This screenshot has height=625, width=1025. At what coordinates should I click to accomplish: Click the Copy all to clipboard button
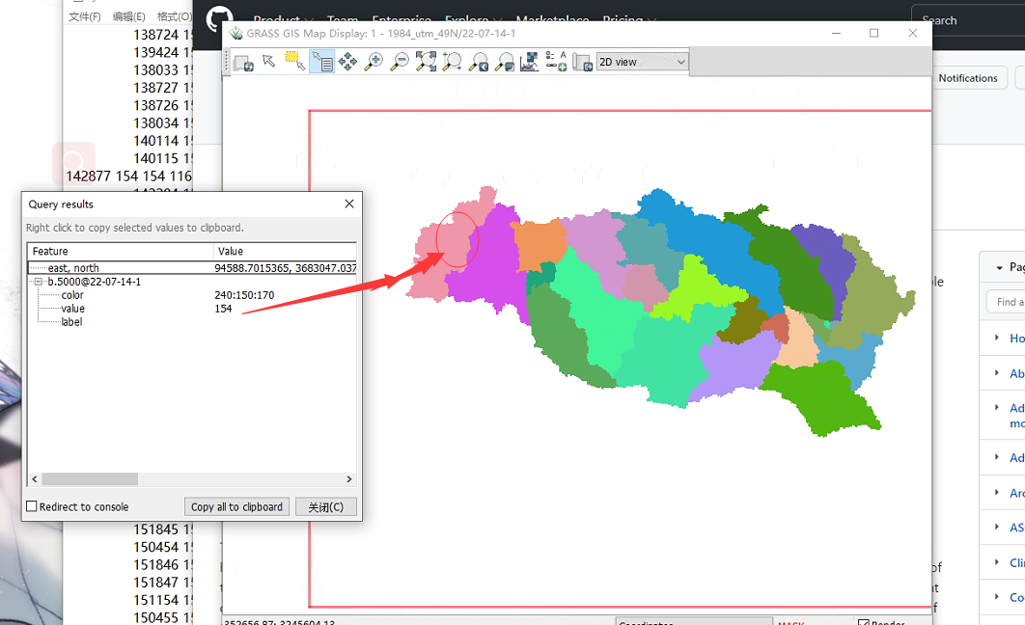(x=236, y=506)
